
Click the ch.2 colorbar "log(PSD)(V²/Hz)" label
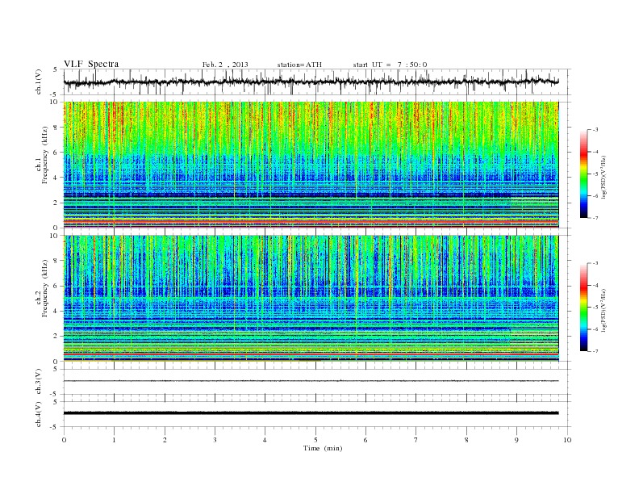603,310
